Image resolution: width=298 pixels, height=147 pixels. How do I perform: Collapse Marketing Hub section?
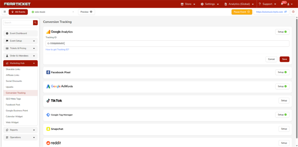(x=21, y=63)
